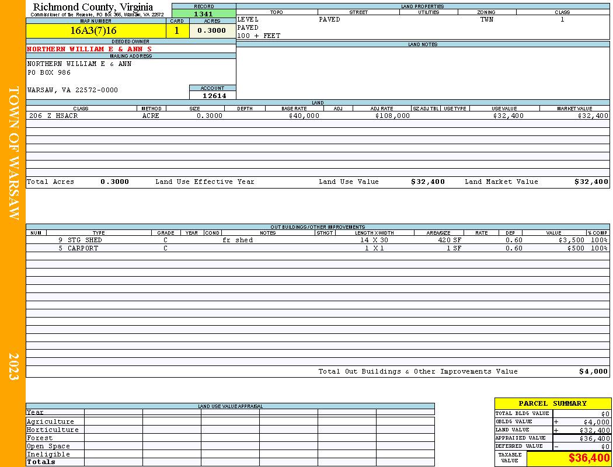Click total outbuildings value $4,000
The image size is (613, 467).
coord(593,372)
